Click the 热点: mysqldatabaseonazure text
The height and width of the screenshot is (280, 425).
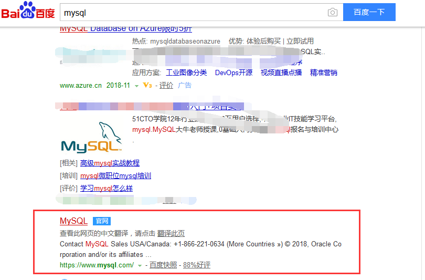click(176, 42)
